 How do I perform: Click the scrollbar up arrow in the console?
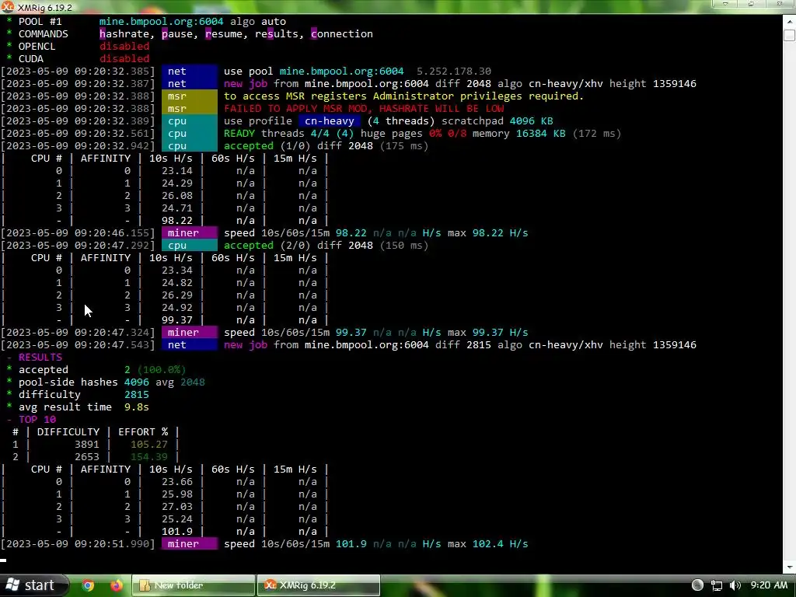tap(790, 22)
